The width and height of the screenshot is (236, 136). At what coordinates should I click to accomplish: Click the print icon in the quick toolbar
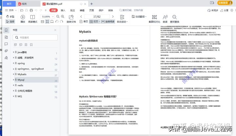(31, 10)
